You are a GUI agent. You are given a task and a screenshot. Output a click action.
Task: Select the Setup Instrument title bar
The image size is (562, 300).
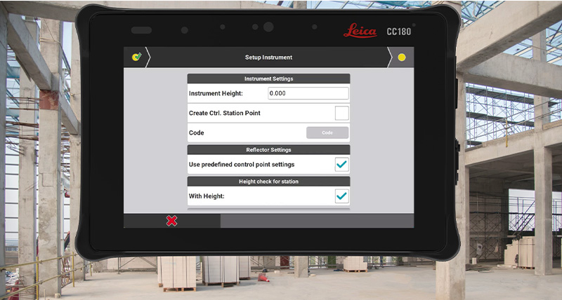click(x=268, y=57)
